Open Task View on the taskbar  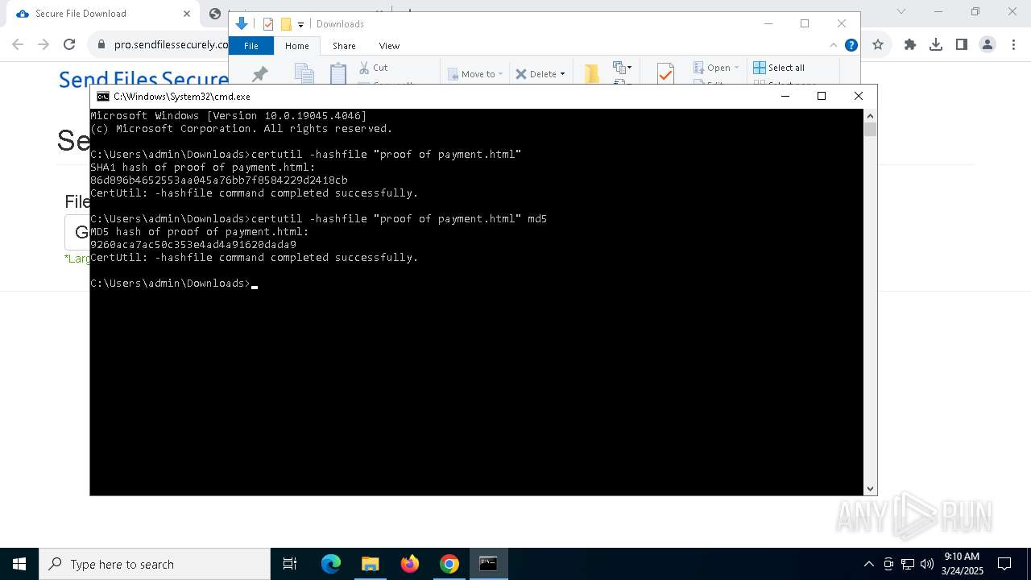290,564
